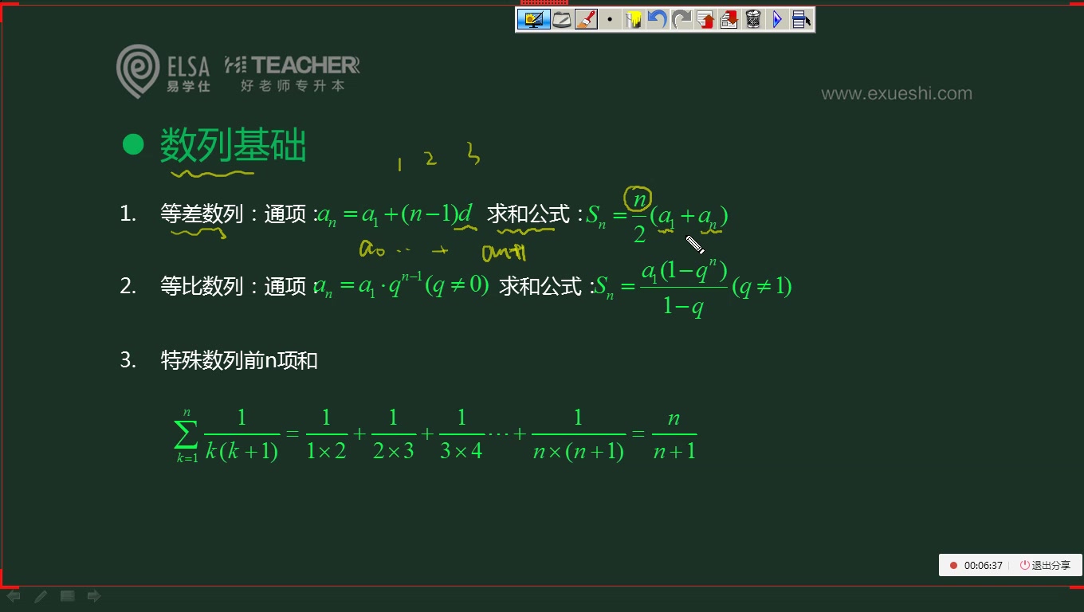Click the (q≠1) condition text
Image resolution: width=1084 pixels, height=612 pixels.
[763, 287]
